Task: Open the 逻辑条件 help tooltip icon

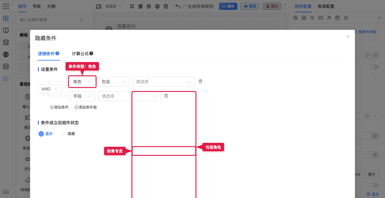Action: click(x=57, y=53)
